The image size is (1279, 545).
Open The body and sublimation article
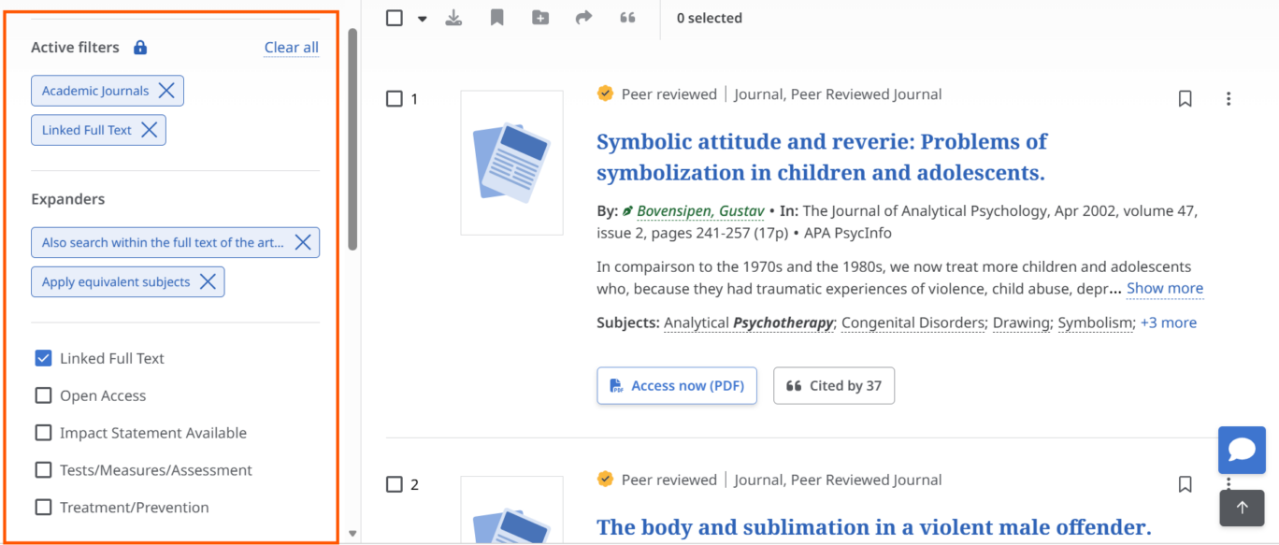point(873,527)
